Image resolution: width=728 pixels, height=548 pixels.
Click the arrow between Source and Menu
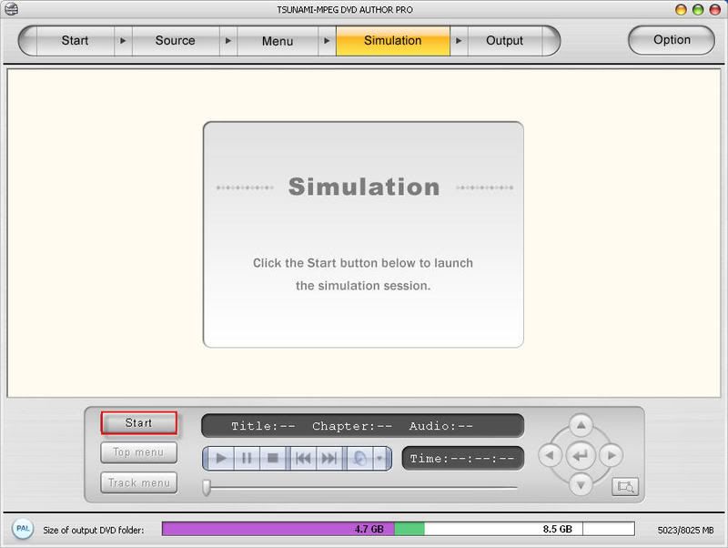point(228,41)
